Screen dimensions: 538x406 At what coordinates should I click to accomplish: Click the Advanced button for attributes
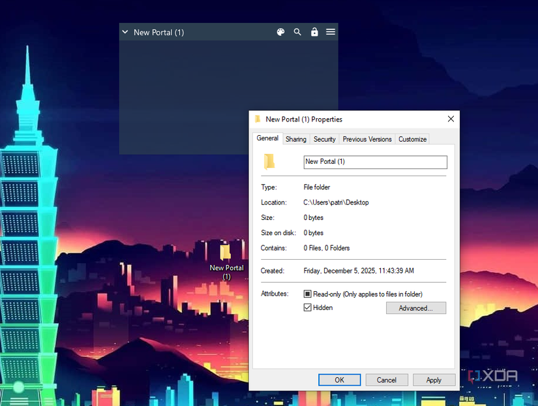coord(416,307)
